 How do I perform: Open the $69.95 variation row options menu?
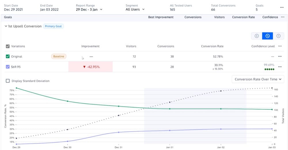280,67
